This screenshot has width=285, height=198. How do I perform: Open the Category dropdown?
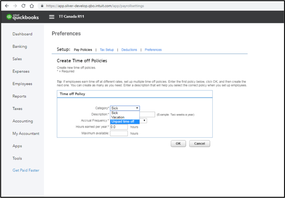tap(125, 108)
